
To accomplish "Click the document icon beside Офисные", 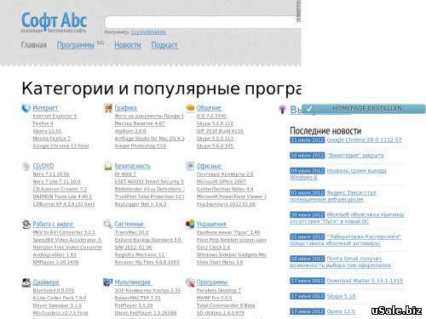I will [x=190, y=166].
